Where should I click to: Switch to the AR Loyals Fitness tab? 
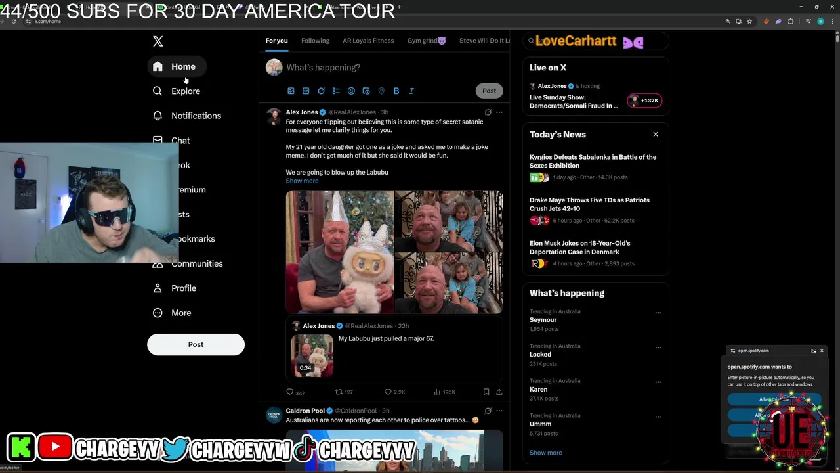[368, 41]
